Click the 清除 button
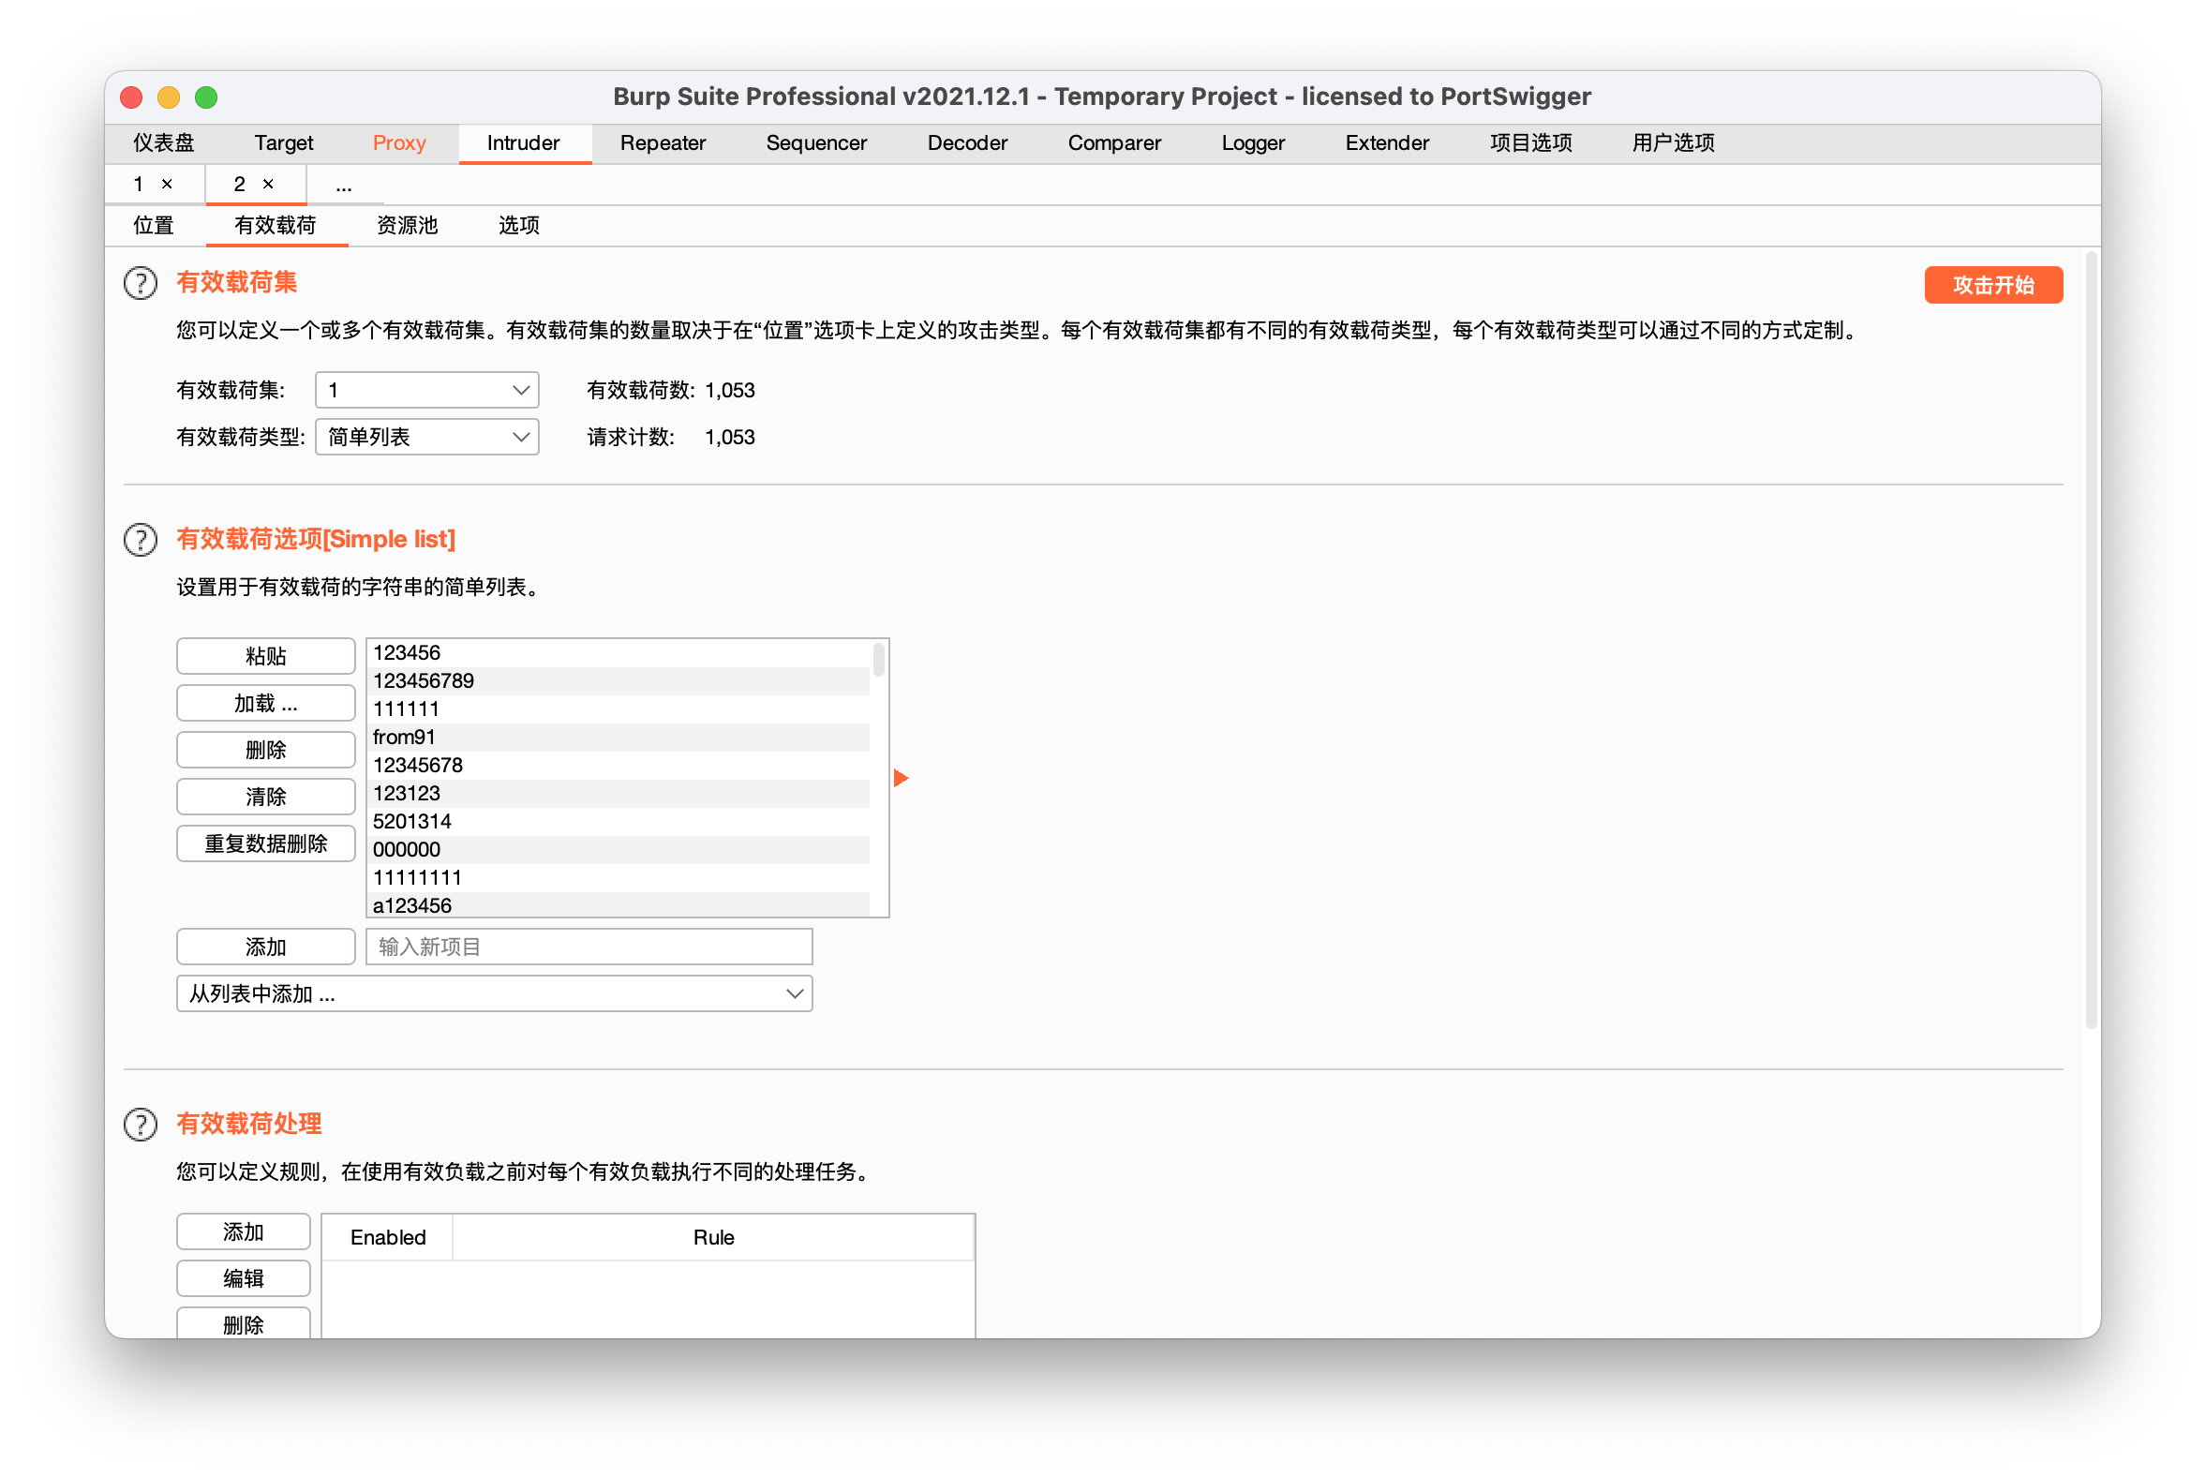 pos(265,798)
